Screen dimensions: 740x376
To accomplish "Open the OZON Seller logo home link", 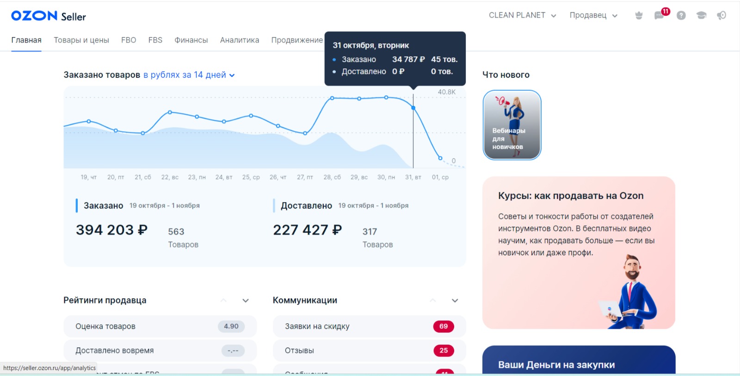I will pyautogui.click(x=49, y=16).
